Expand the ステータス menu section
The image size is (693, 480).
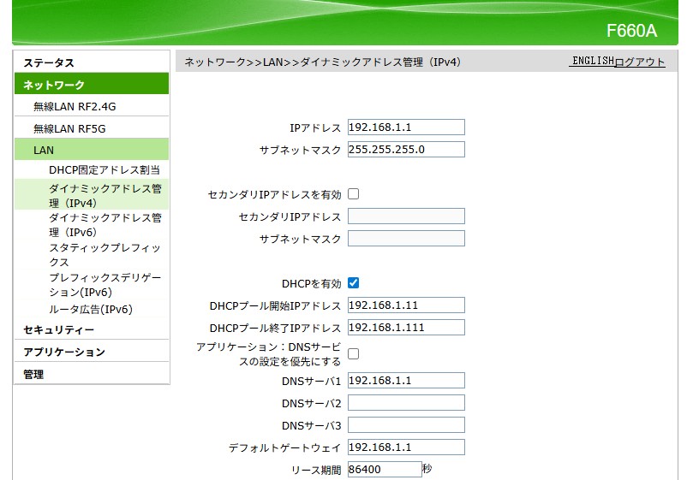coord(49,62)
